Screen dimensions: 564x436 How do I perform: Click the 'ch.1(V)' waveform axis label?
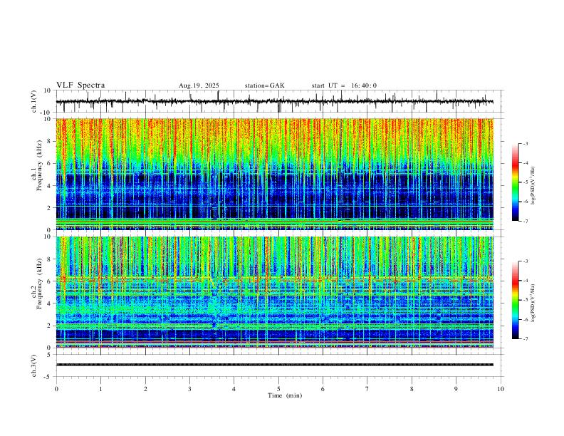34,101
